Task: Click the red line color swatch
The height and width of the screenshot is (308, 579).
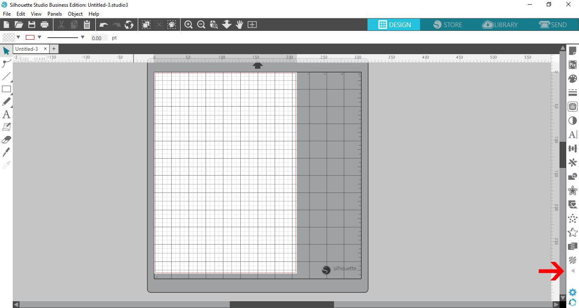Action: click(30, 37)
